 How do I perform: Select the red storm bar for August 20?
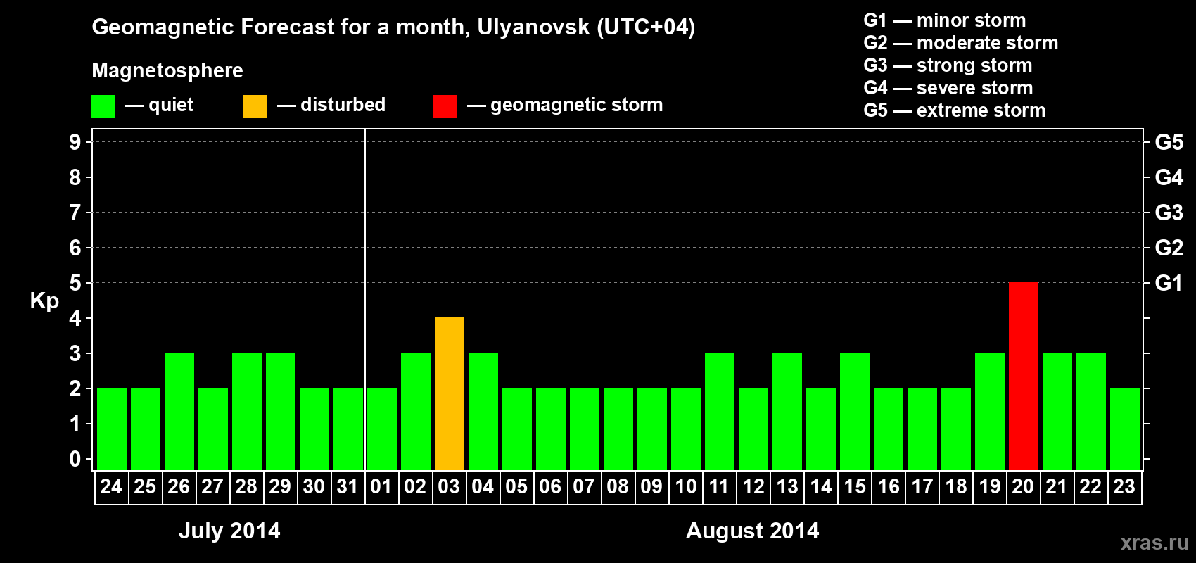click(1024, 376)
